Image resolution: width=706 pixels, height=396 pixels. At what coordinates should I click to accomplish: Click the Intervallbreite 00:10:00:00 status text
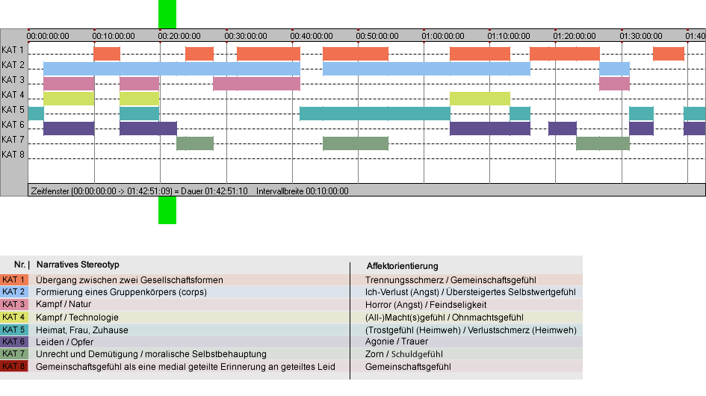[302, 191]
